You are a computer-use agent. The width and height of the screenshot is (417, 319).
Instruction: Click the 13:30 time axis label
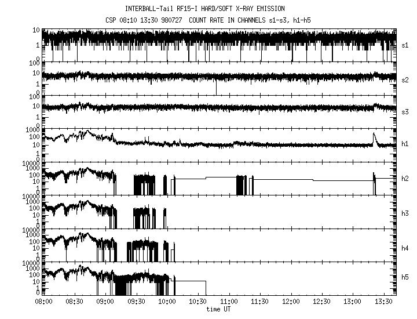[x=383, y=302]
